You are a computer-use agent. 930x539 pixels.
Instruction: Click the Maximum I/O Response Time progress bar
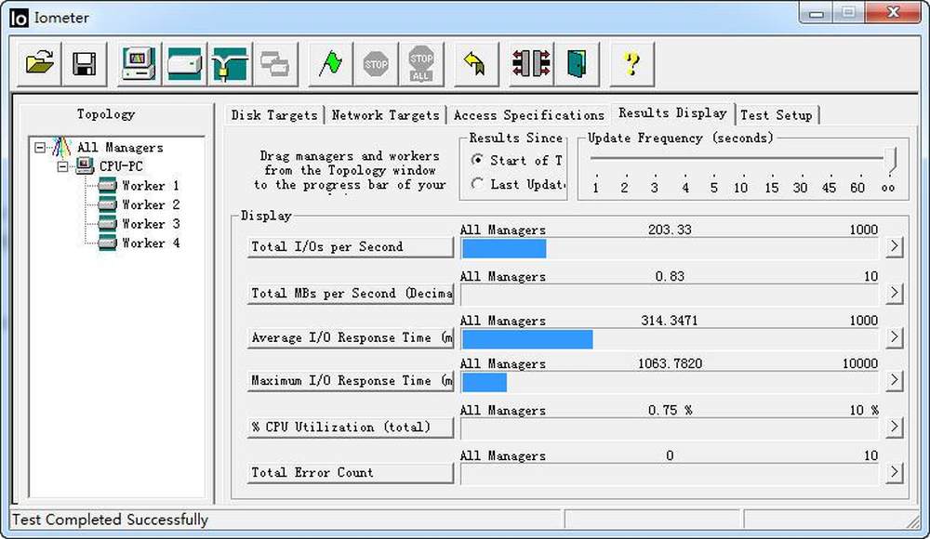(x=670, y=383)
